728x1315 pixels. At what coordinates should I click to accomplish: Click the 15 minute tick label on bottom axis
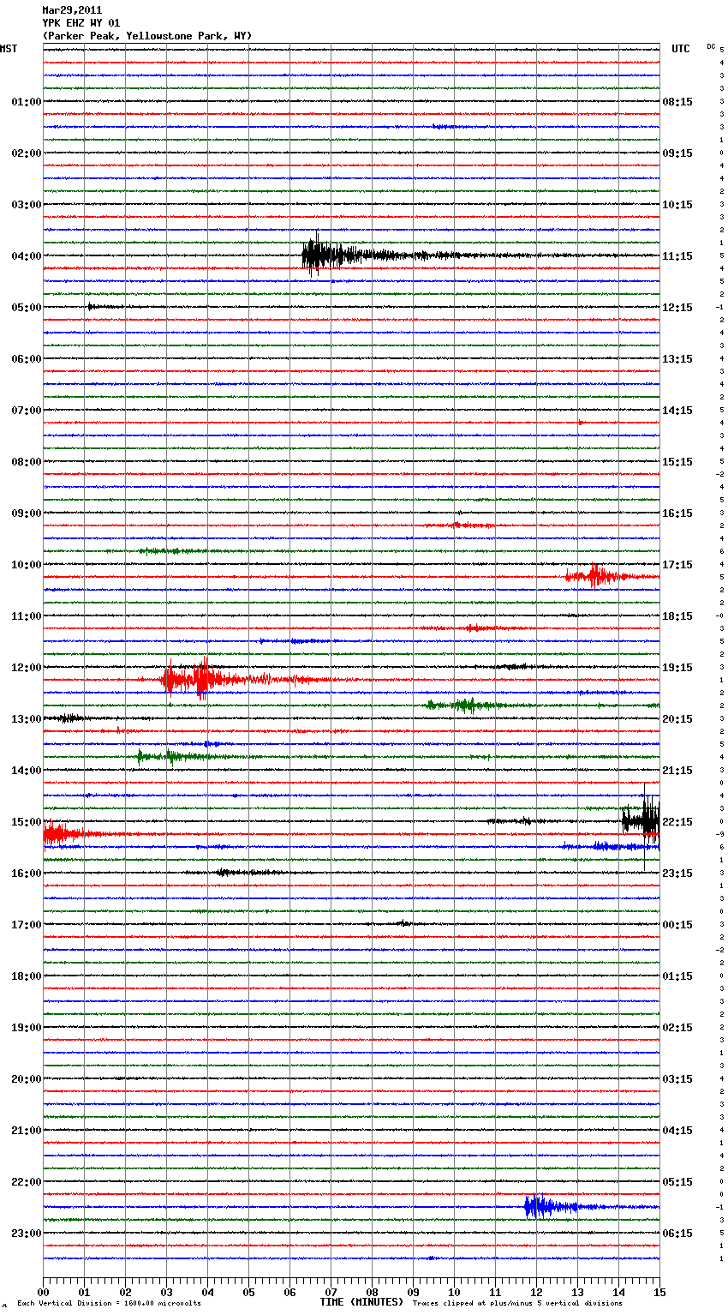(659, 1292)
